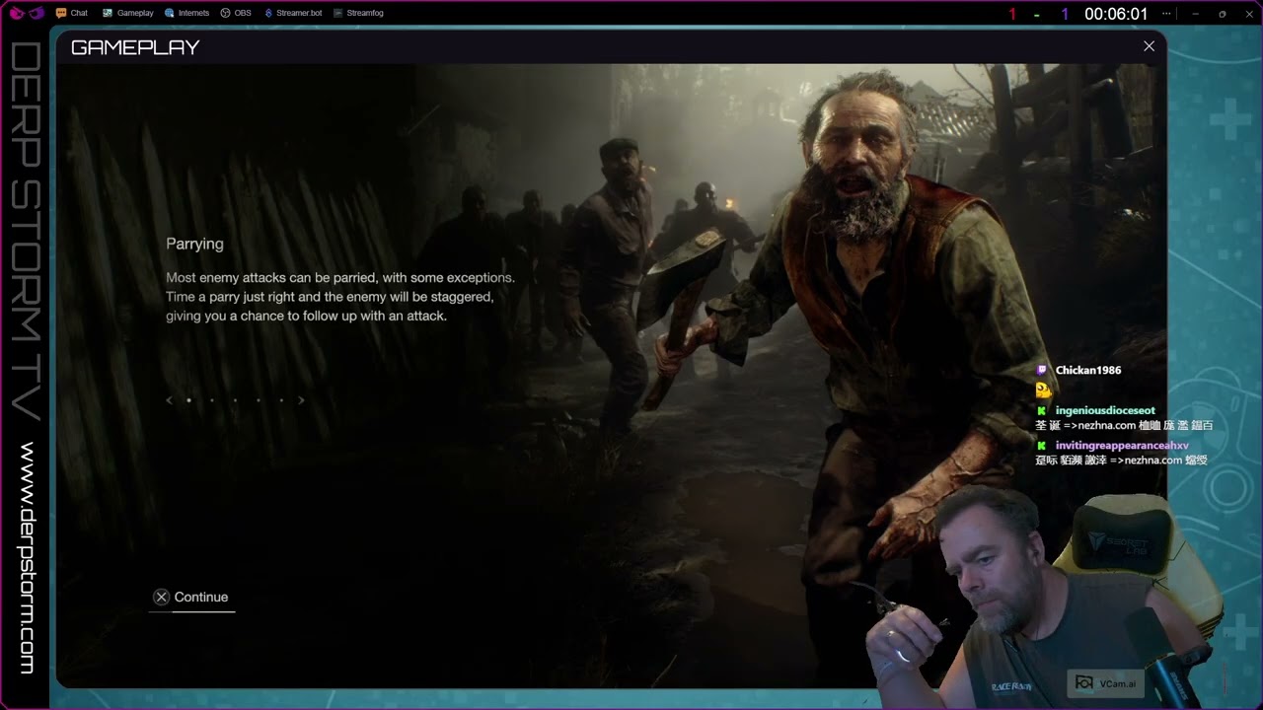The height and width of the screenshot is (710, 1263).
Task: Switch to the Gameplay tab
Action: (126, 13)
